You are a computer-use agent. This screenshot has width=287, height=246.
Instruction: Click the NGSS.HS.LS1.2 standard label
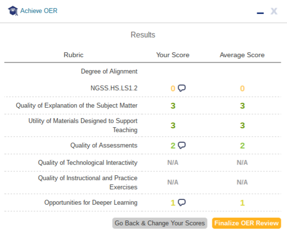[114, 88]
